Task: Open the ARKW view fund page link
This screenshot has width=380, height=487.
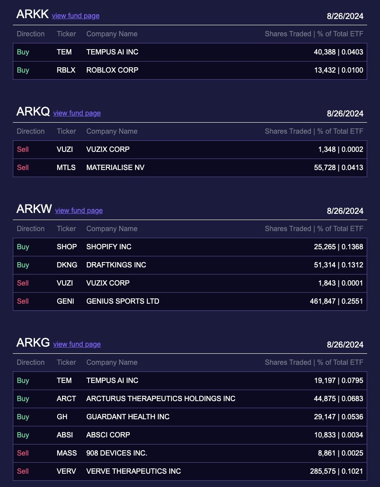Action: (x=78, y=211)
